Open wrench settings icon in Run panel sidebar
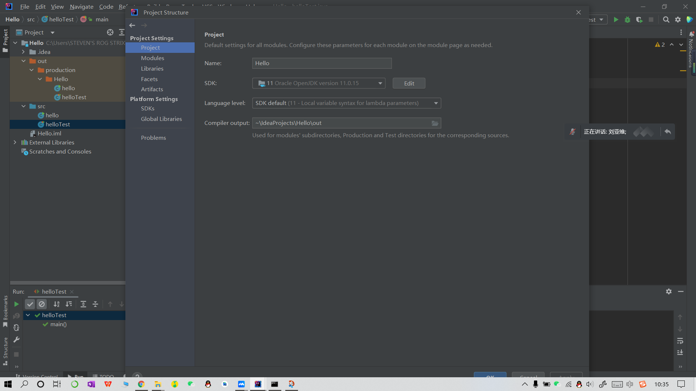Image resolution: width=696 pixels, height=391 pixels. (16, 340)
